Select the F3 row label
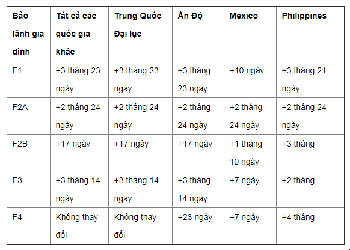This screenshot has height=250, width=350. pyautogui.click(x=29, y=189)
